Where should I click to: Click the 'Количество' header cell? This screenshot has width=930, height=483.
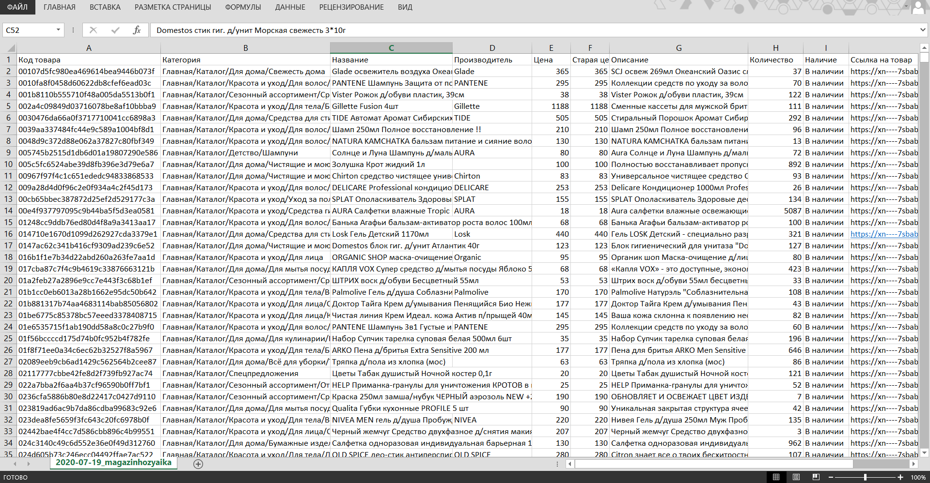coord(775,60)
